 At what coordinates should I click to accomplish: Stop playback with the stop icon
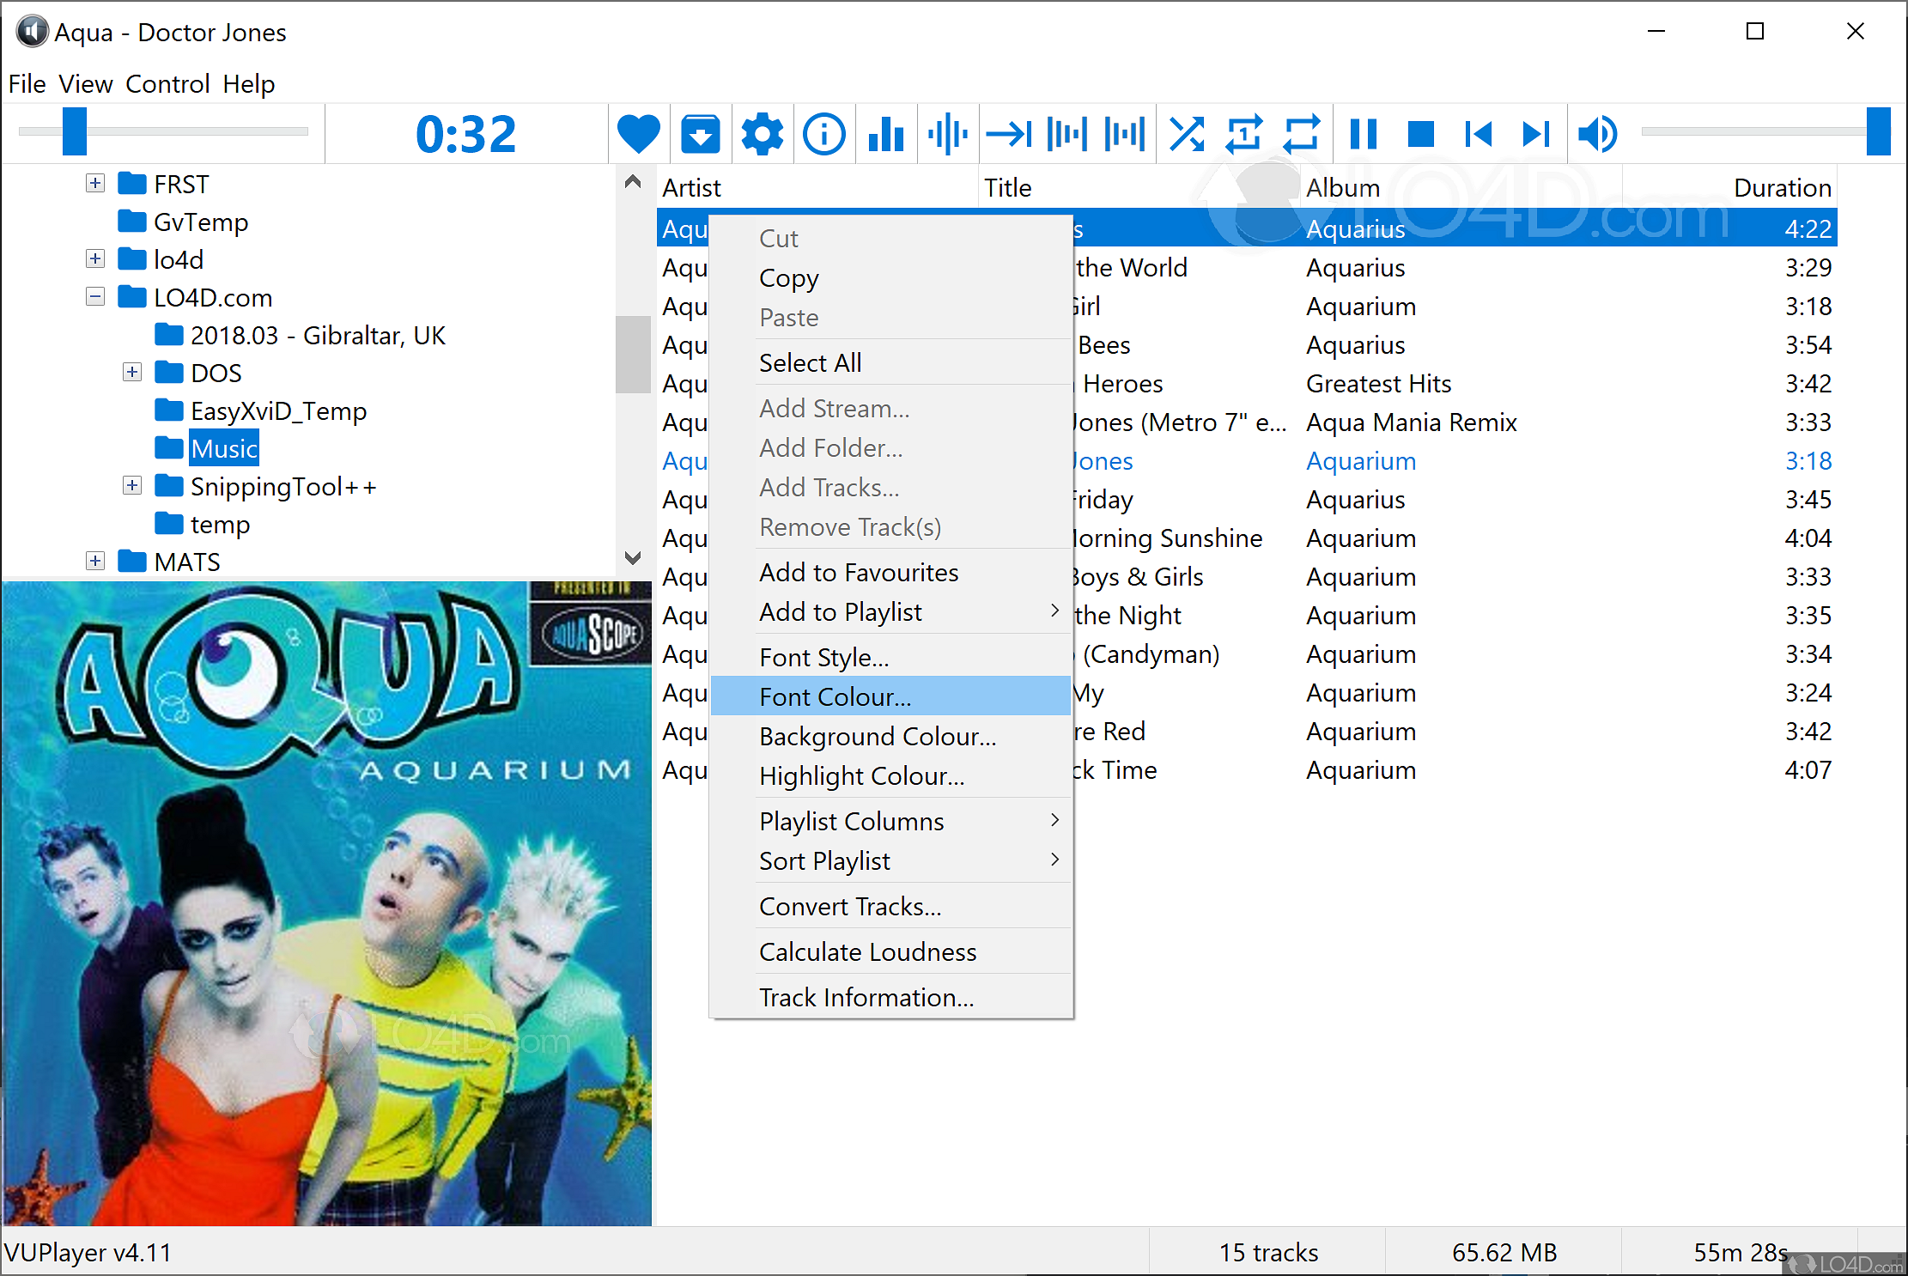(x=1421, y=133)
